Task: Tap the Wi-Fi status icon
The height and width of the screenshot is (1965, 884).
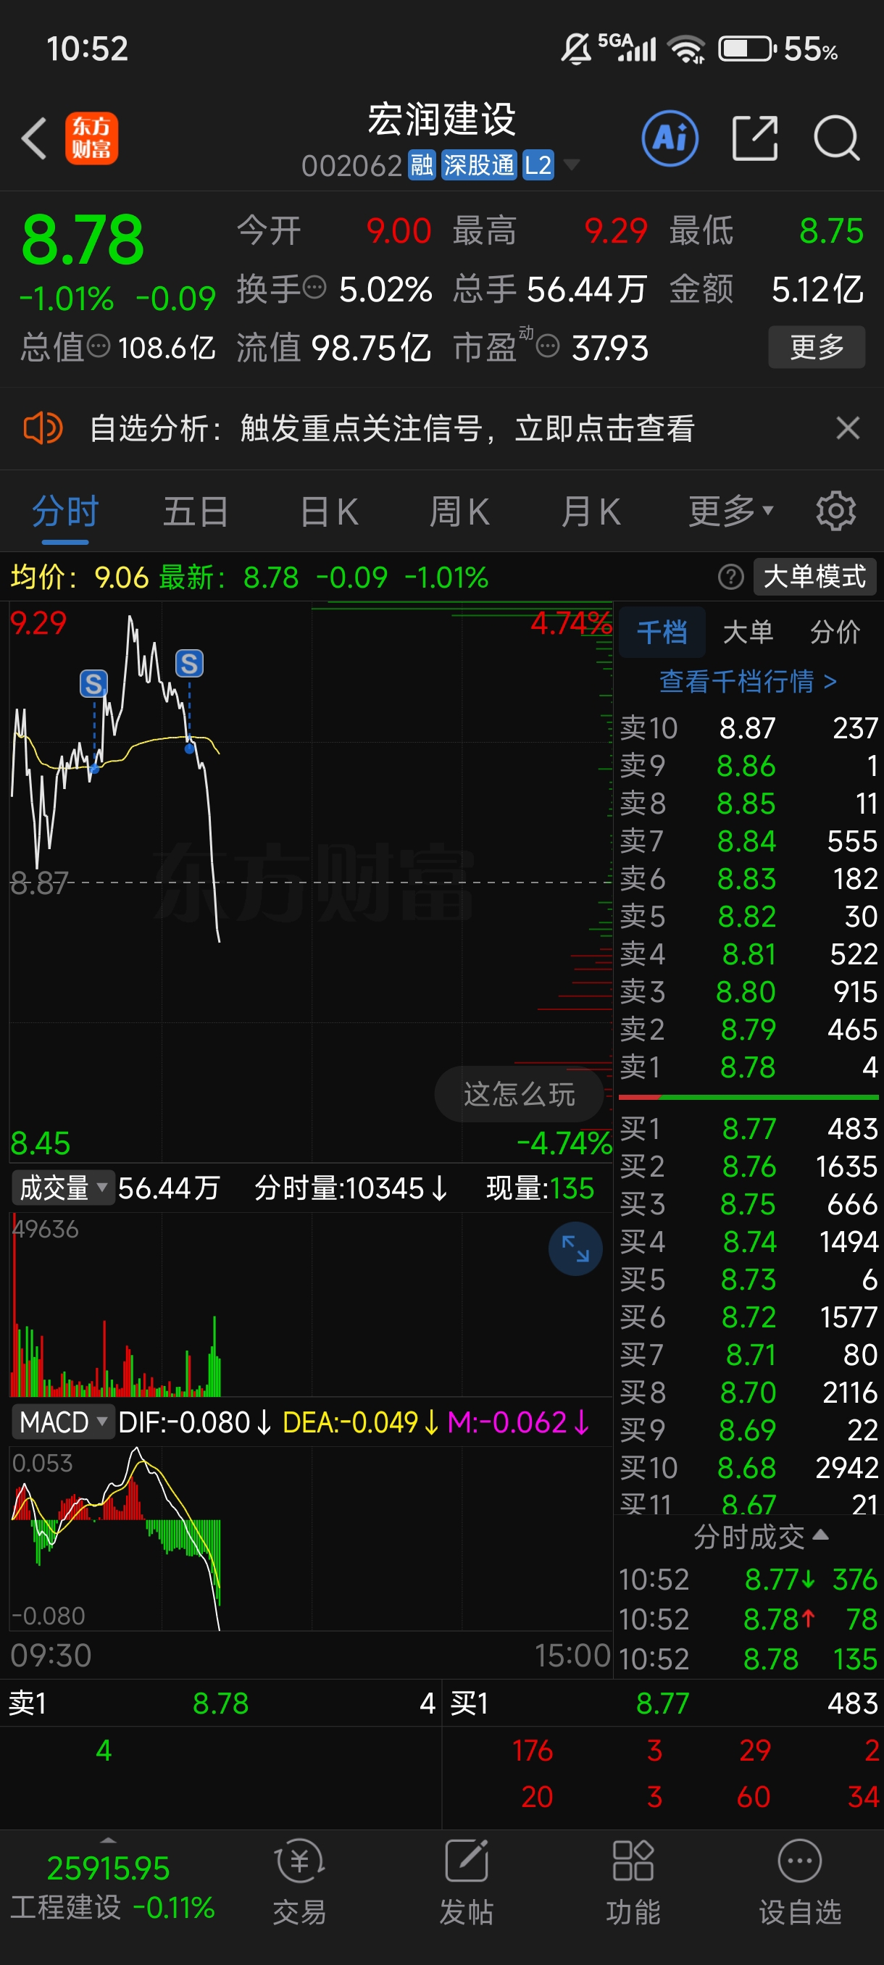Action: click(x=685, y=49)
